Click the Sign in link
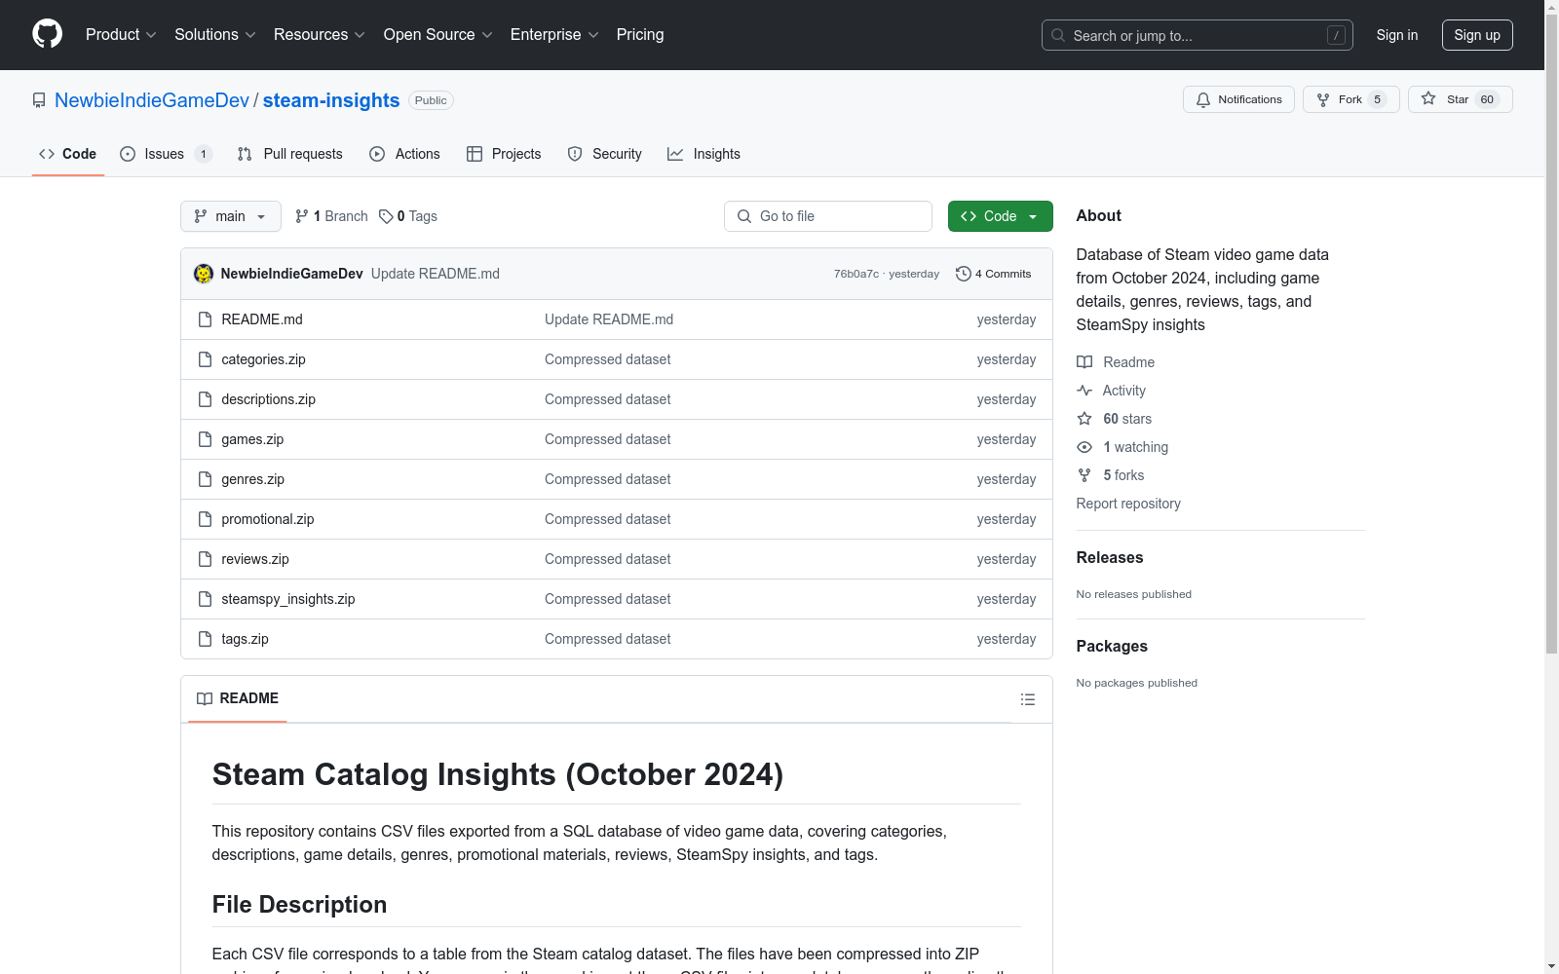 pyautogui.click(x=1397, y=35)
